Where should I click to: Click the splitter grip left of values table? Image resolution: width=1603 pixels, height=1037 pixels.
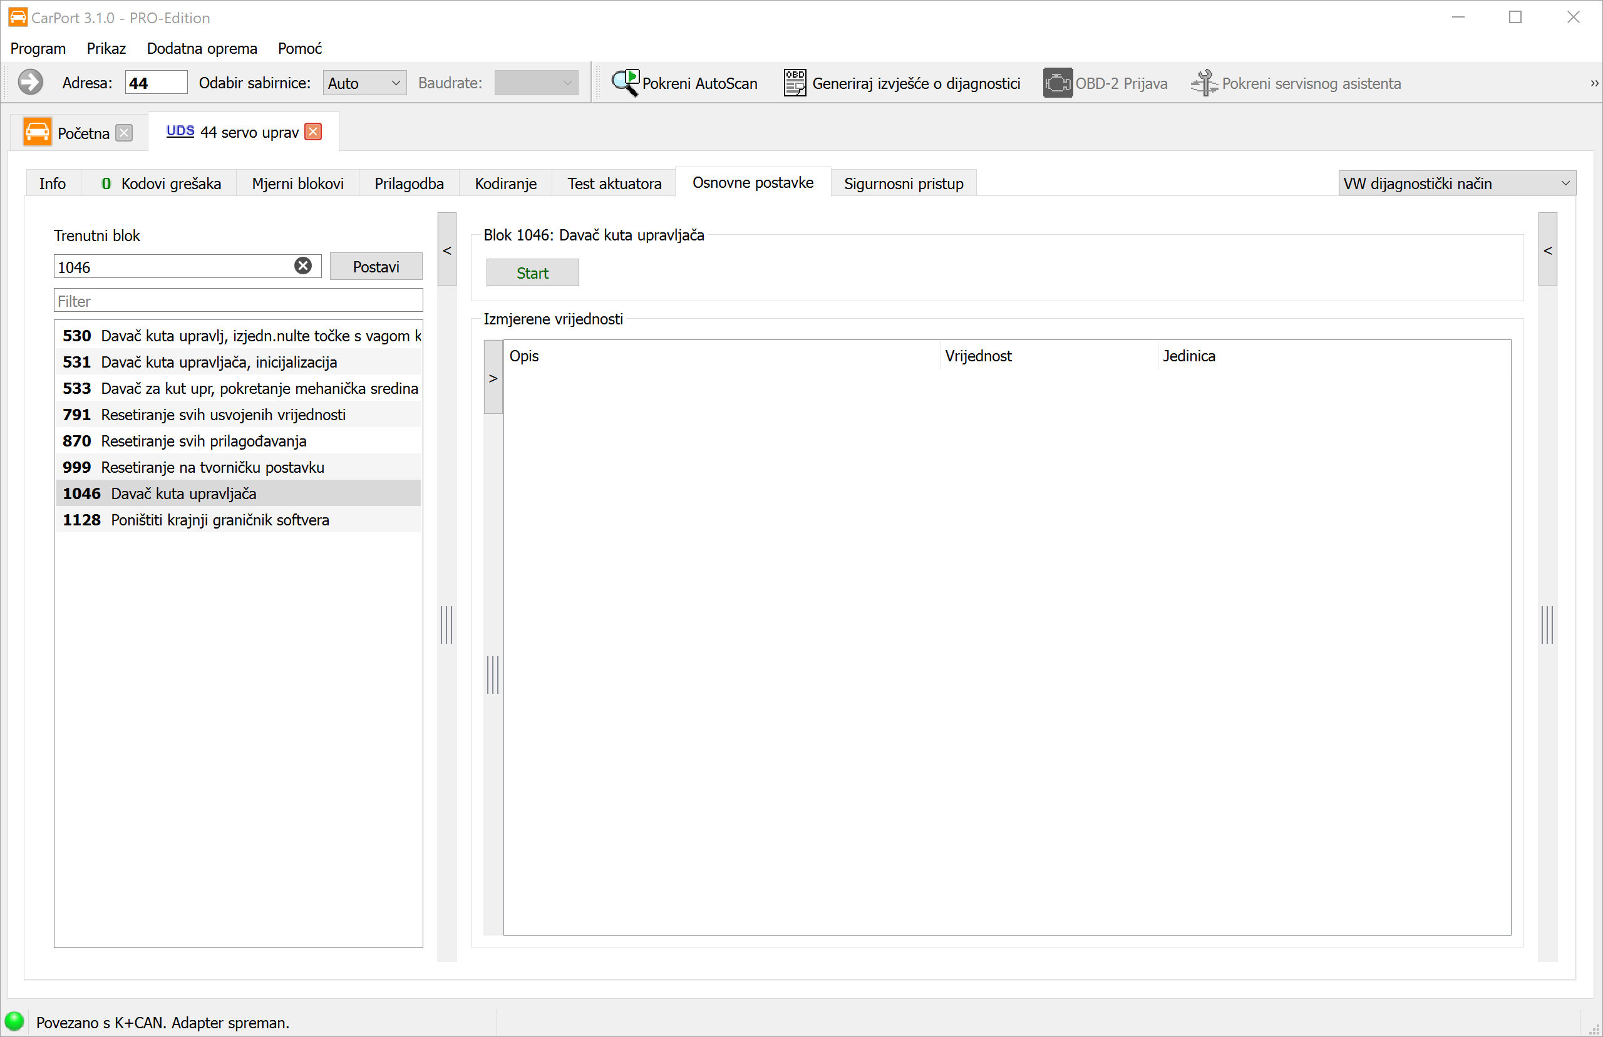coord(493,674)
